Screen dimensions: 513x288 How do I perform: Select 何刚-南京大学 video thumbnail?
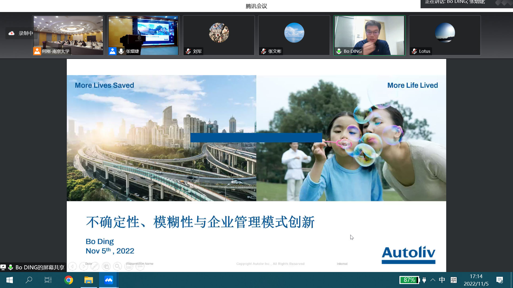(68, 35)
